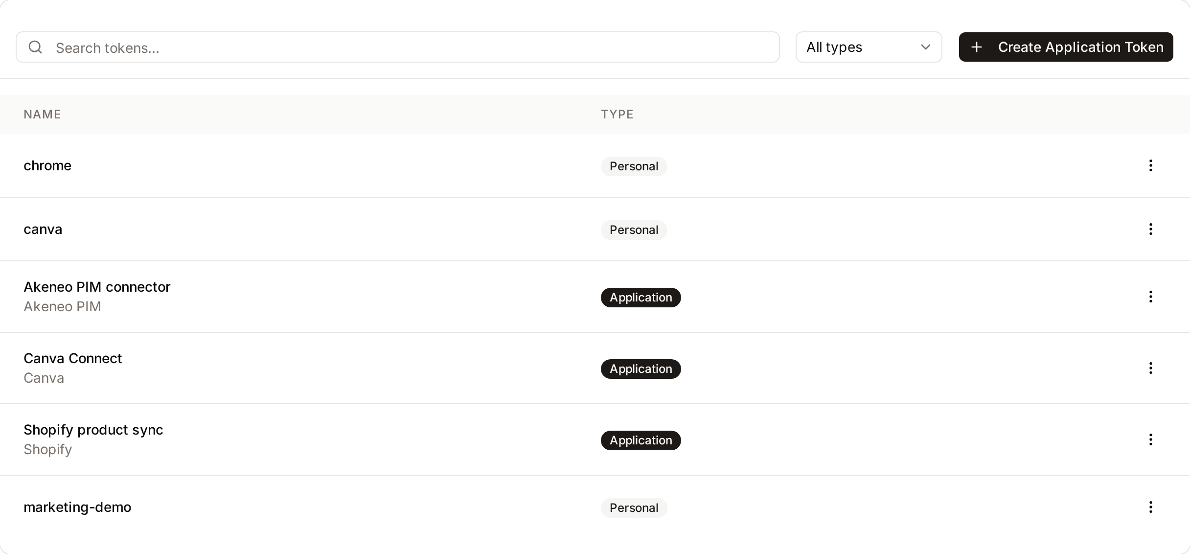
Task: Open the marketing-demo token options menu
Action: (x=1150, y=507)
